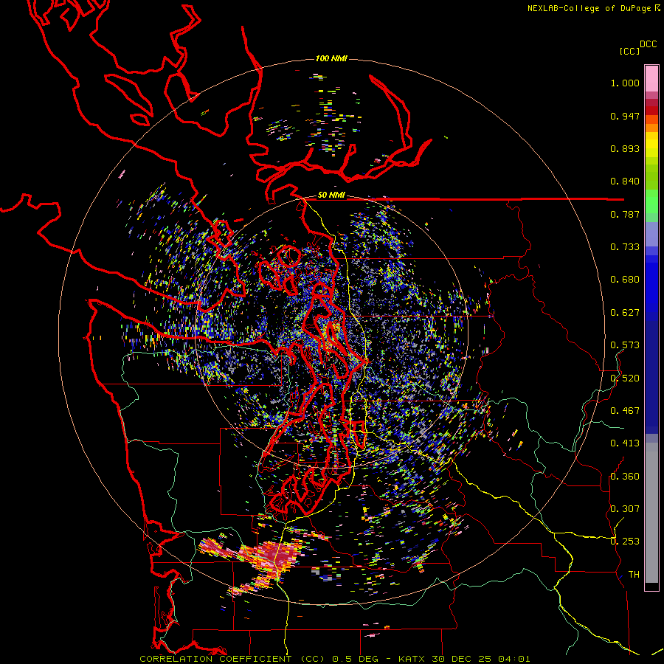Click the CORRELATION COEFFICIENT (CC) caption text
664x664 pixels.
(232, 659)
